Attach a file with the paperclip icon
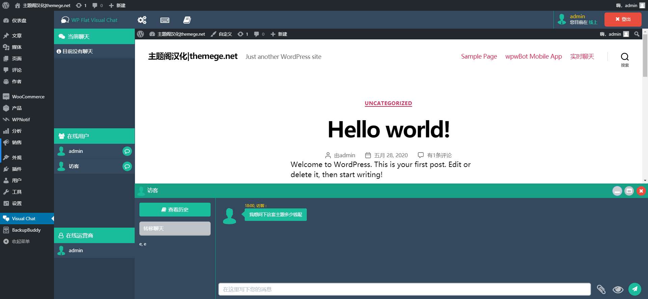The image size is (648, 299). coord(601,289)
